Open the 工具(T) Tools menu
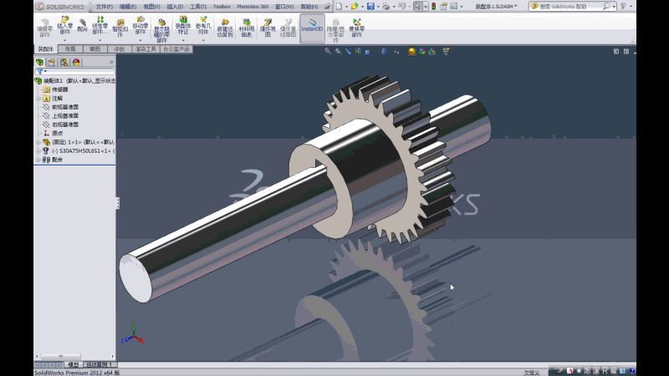 click(x=198, y=7)
